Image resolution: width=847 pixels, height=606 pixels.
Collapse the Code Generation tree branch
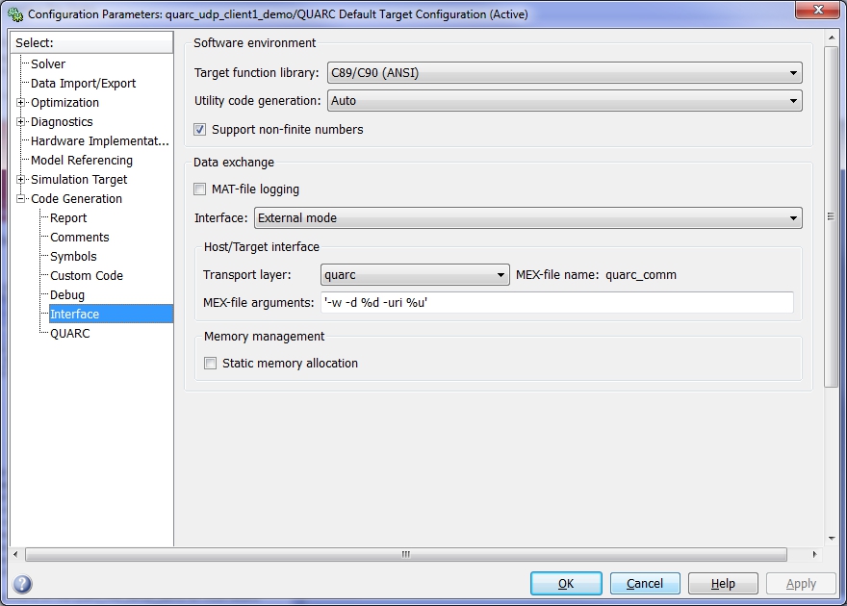coord(20,198)
